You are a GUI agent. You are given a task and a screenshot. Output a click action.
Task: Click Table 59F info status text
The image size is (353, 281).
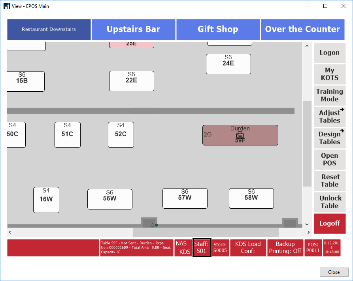point(137,248)
